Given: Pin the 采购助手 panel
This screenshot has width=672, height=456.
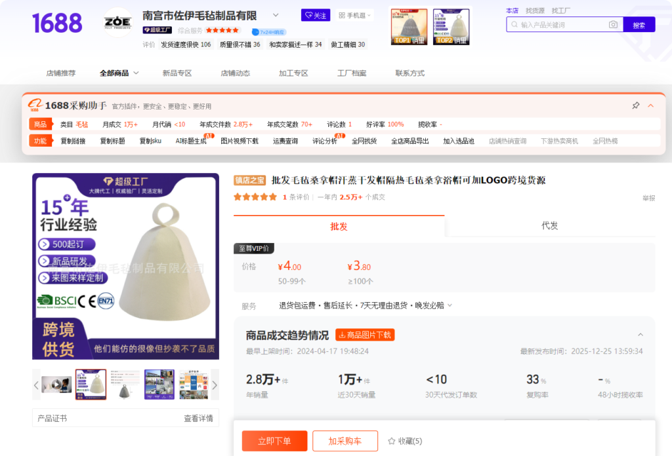Looking at the screenshot, I should pos(635,105).
